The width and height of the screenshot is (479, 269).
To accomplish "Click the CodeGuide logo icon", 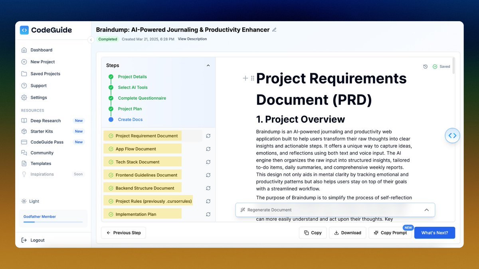I will pos(24,30).
